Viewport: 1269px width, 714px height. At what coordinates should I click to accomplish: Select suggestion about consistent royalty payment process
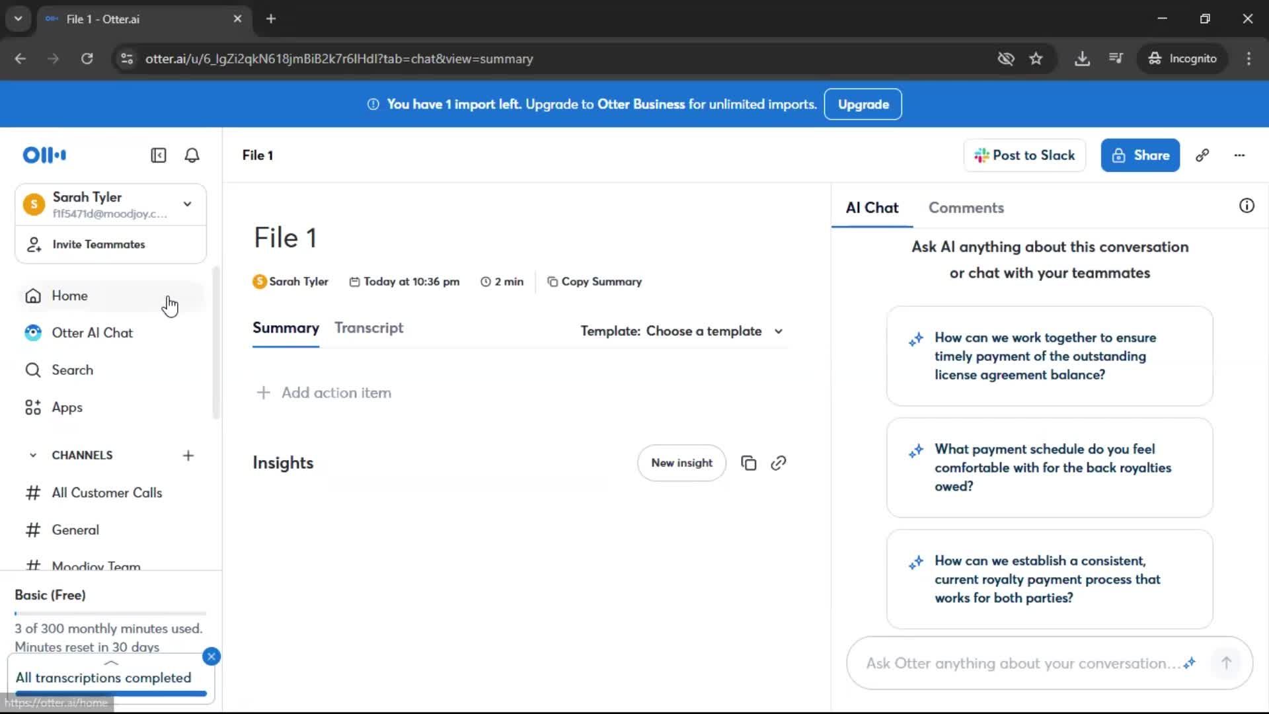point(1050,580)
